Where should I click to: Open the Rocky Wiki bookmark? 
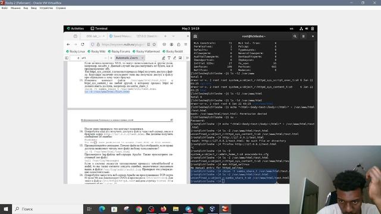click(96, 52)
